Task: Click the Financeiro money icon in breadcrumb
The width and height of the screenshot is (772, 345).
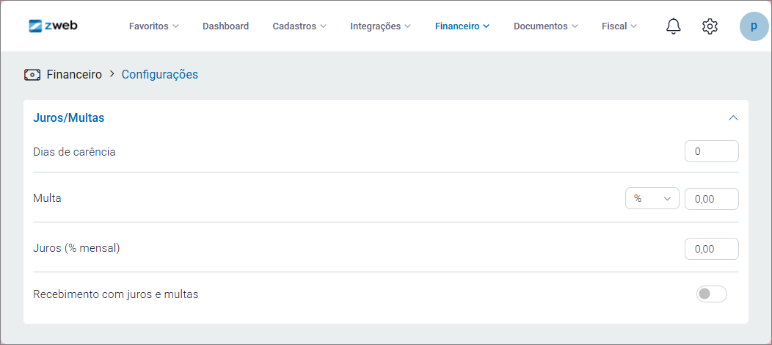Action: pos(32,75)
